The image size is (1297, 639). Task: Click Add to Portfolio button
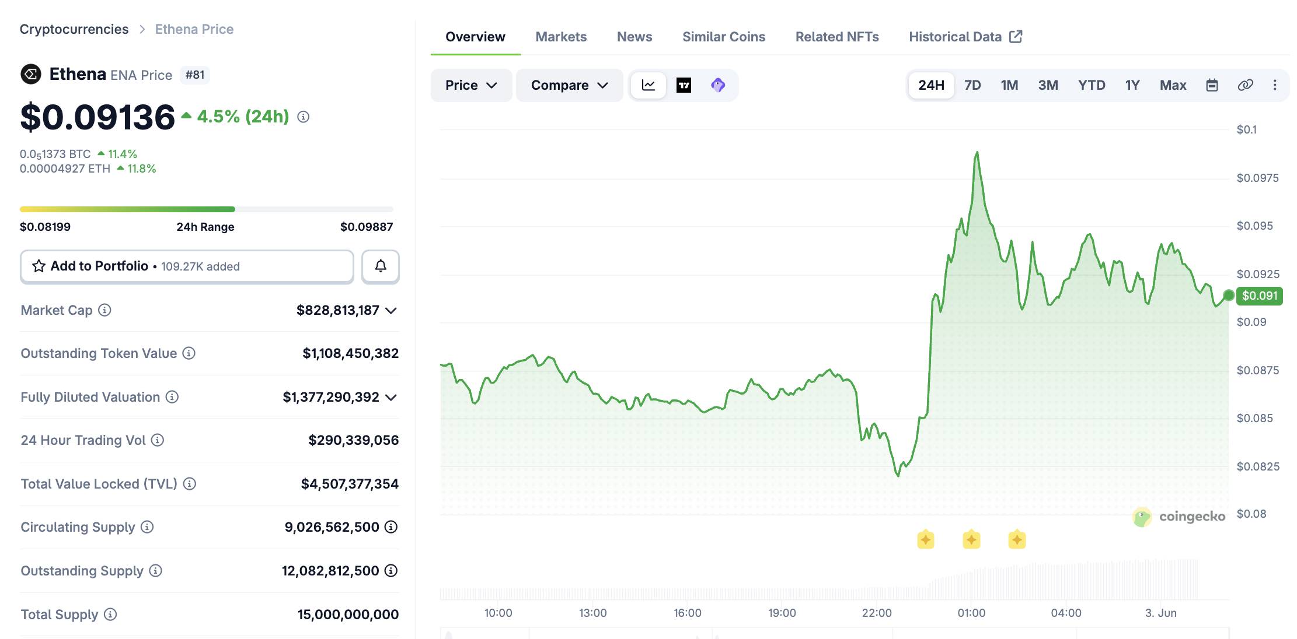(187, 266)
